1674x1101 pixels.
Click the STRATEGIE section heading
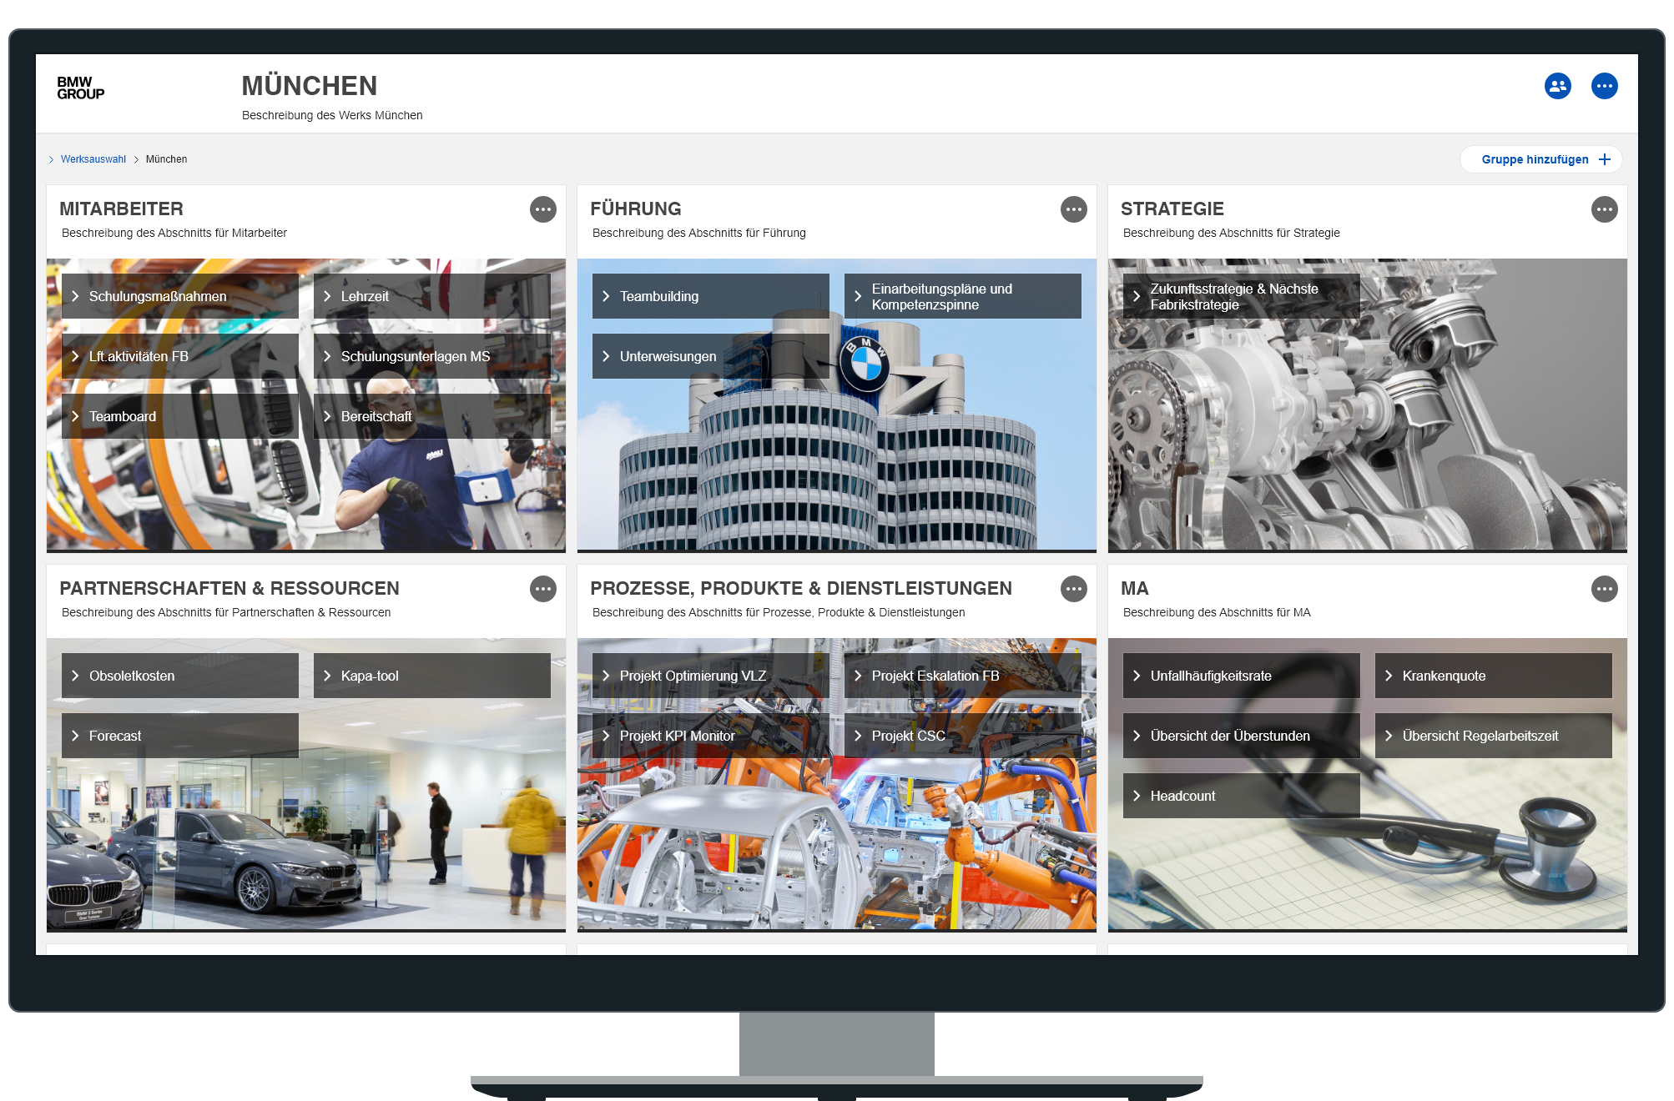tap(1172, 209)
